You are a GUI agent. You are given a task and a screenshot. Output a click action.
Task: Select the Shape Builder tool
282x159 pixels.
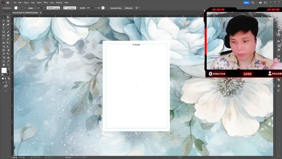click(4, 46)
